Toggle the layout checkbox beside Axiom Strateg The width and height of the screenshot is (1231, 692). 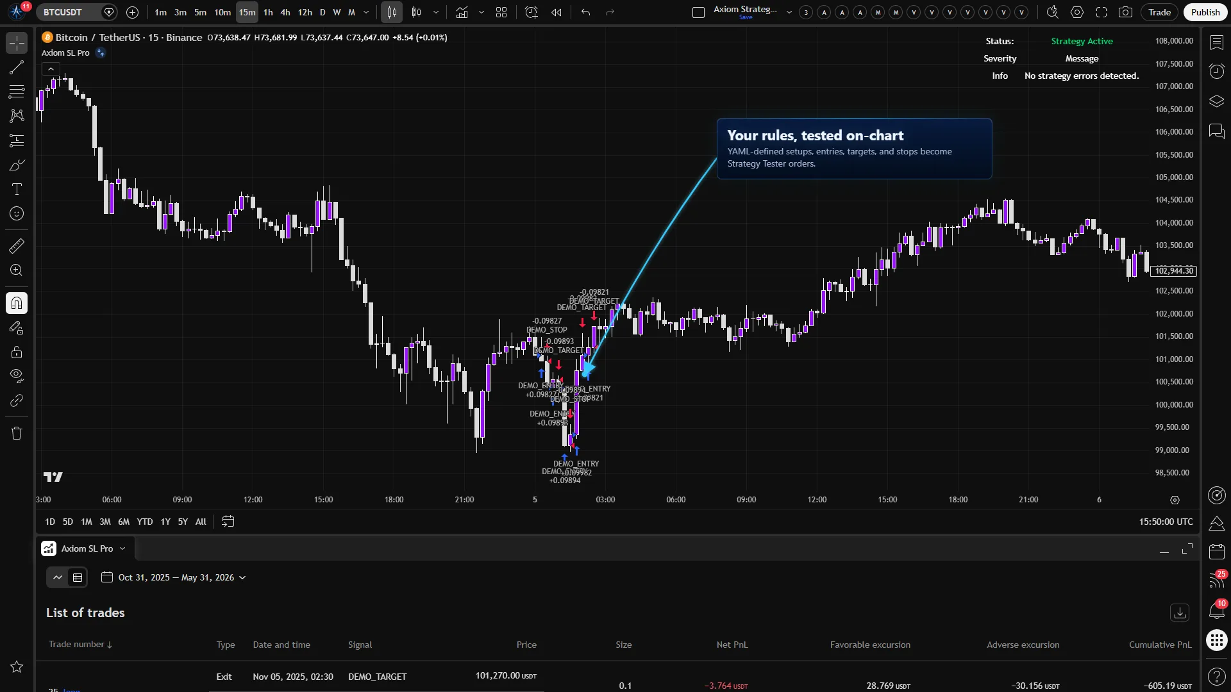coord(699,12)
